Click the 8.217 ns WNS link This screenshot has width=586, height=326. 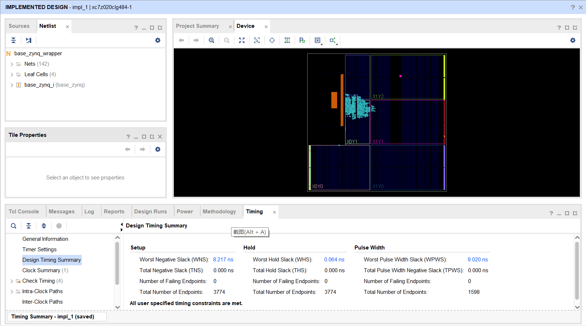click(x=223, y=259)
